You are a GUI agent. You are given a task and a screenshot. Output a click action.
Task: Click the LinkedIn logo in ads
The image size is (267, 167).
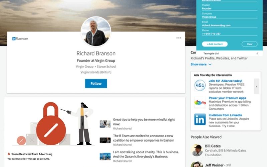coord(200,119)
